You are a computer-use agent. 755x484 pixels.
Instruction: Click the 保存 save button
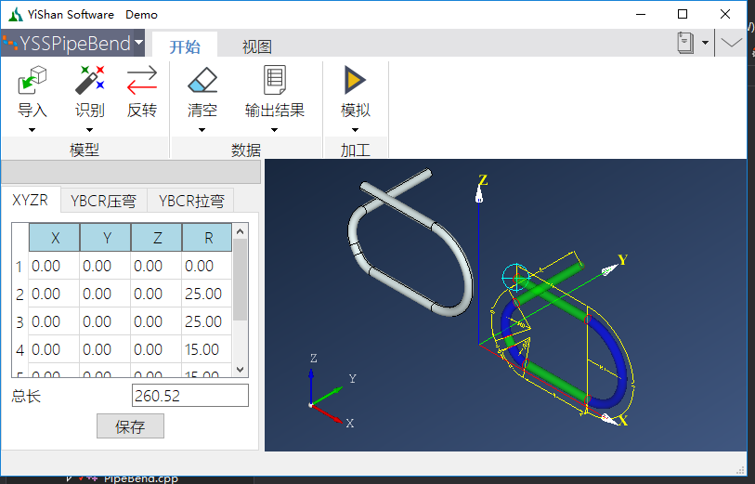[130, 426]
